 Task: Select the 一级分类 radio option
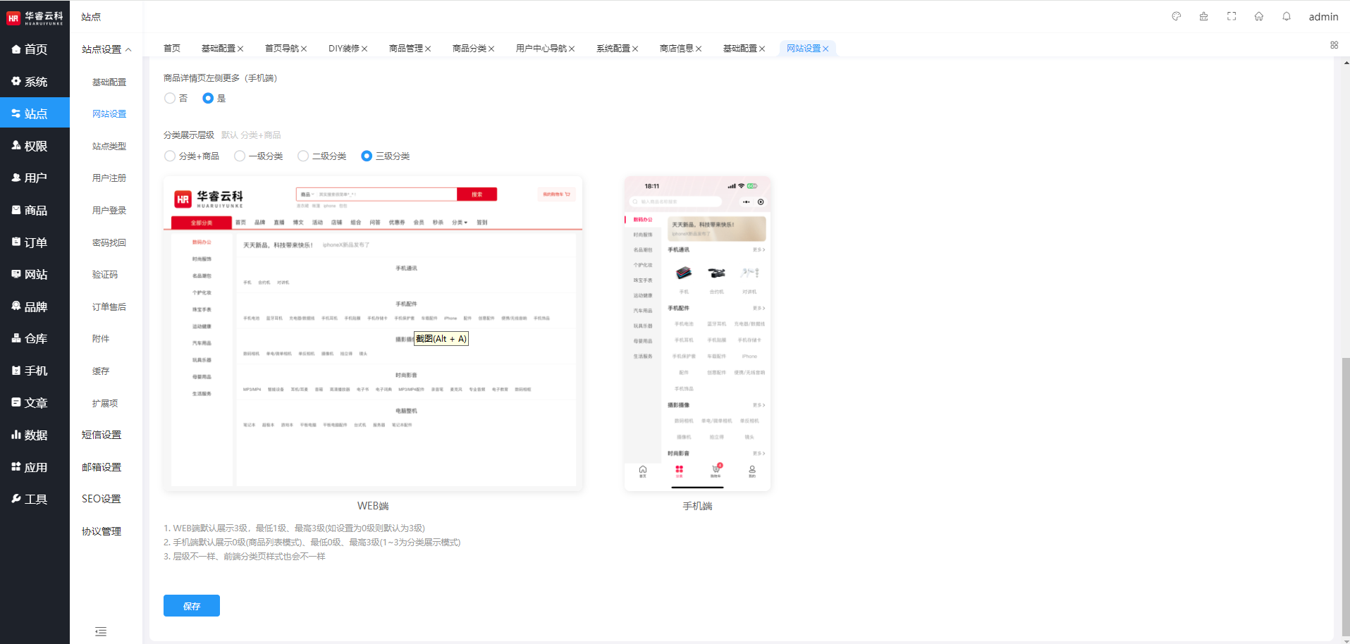(x=240, y=156)
